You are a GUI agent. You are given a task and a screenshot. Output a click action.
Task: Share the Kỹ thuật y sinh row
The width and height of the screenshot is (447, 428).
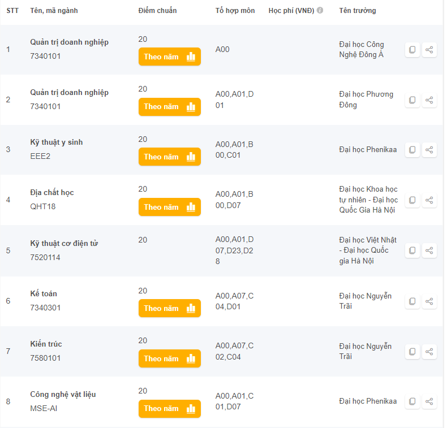pyautogui.click(x=429, y=150)
